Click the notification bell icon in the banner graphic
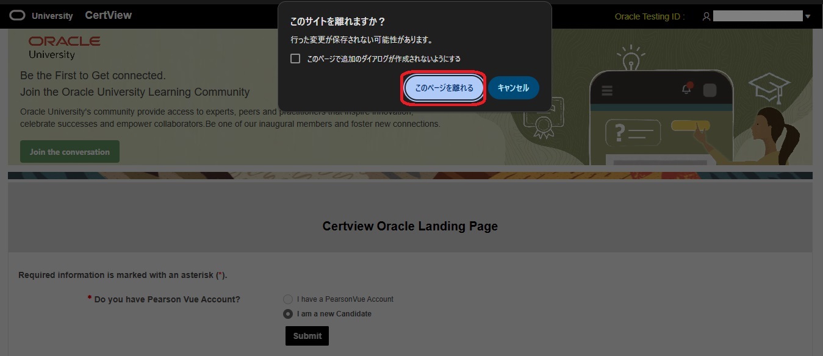 coord(685,88)
